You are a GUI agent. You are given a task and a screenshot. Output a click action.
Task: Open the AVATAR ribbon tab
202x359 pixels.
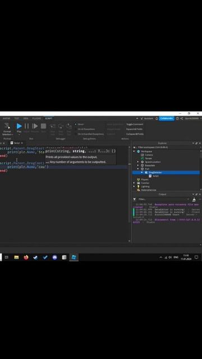pyautogui.click(x=6, y=118)
